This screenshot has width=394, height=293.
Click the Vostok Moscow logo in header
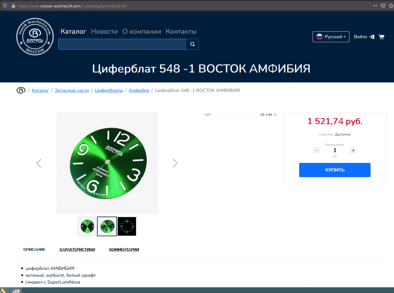(x=35, y=37)
